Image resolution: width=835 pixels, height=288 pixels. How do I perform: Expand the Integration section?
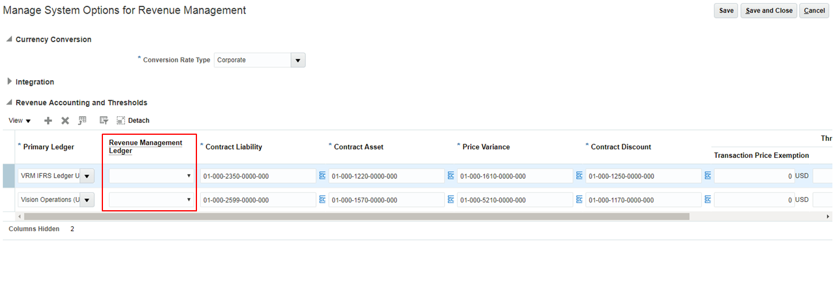(x=10, y=82)
